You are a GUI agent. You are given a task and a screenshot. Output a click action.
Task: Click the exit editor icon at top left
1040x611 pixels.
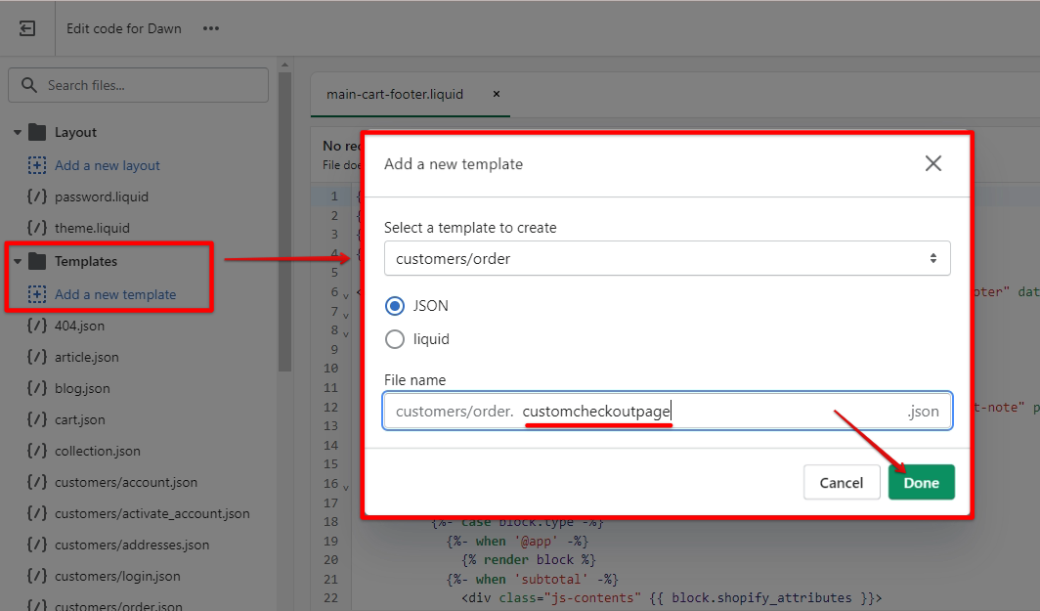coord(27,28)
